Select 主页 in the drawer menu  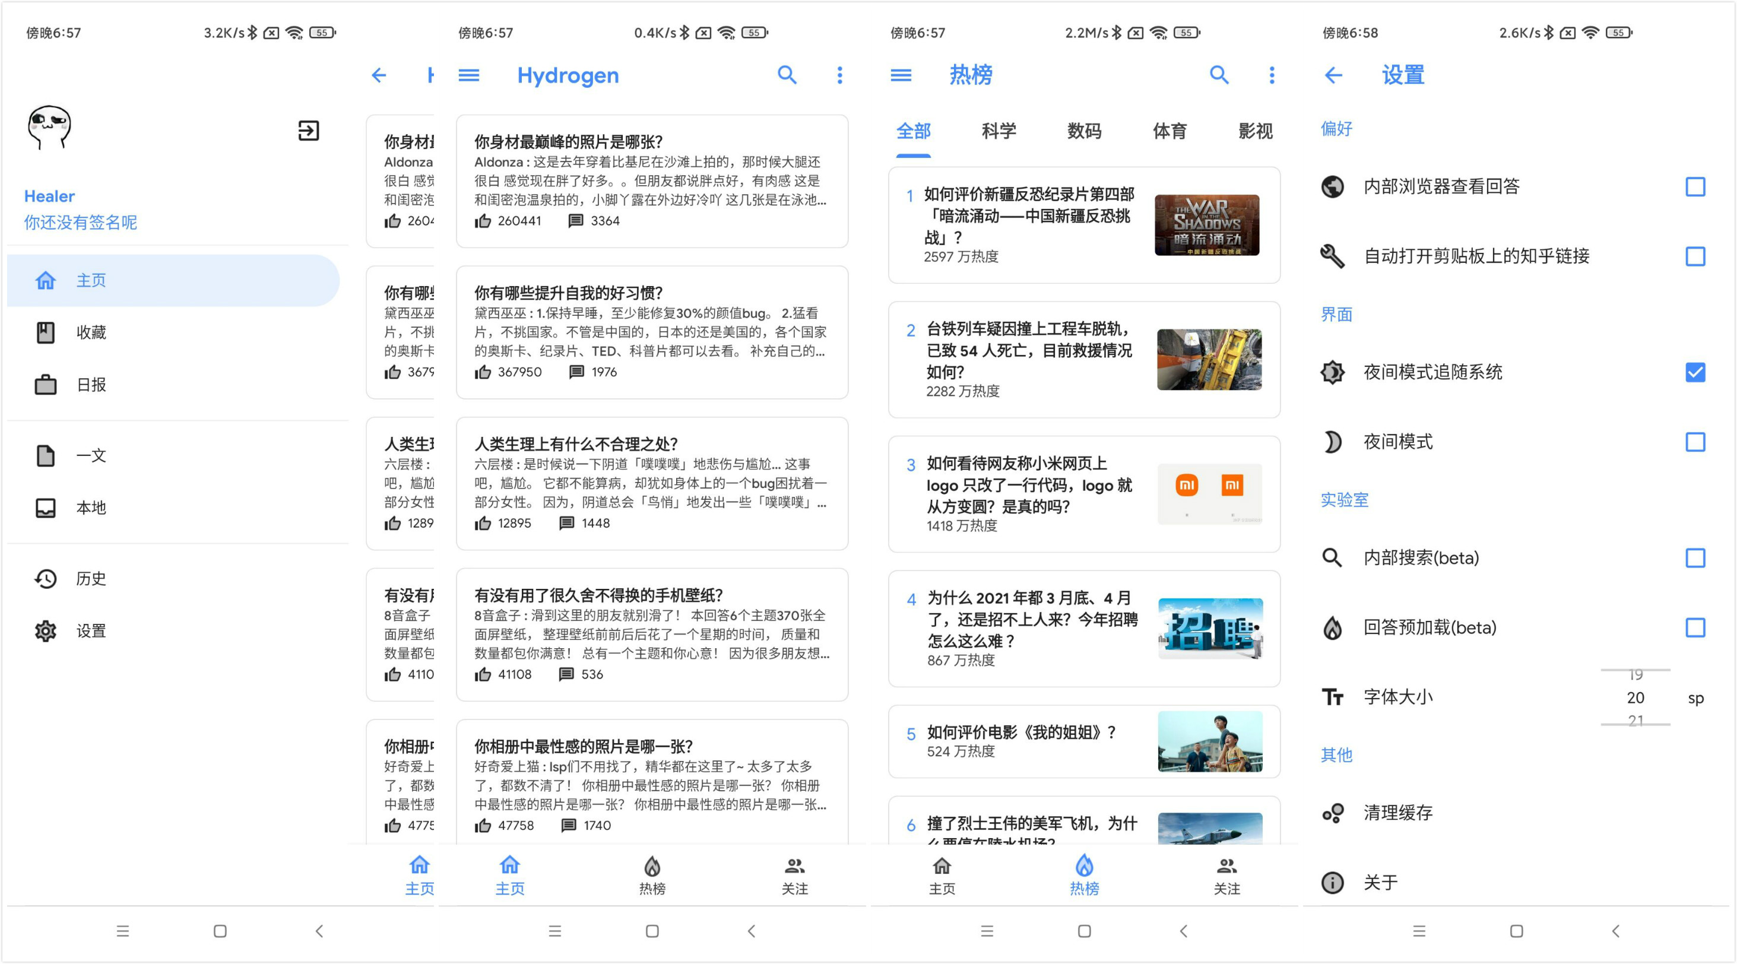(x=173, y=280)
